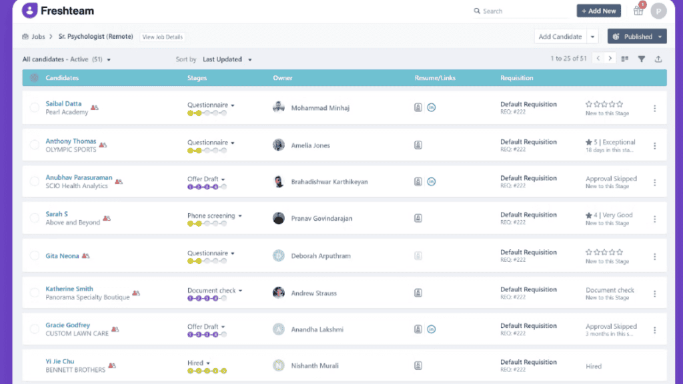This screenshot has height=384, width=683.
Task: Switch the candidate list view layout icon
Action: click(x=626, y=59)
